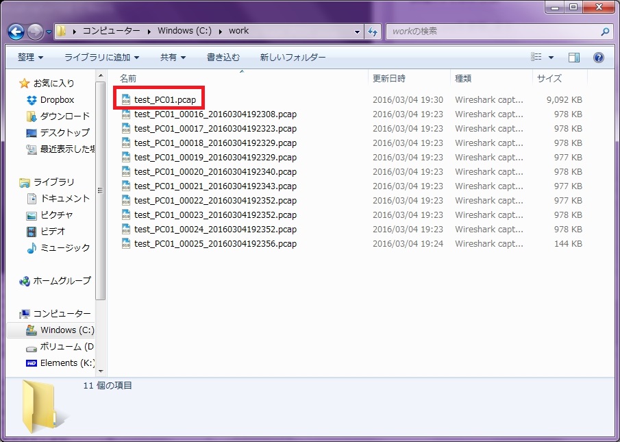This screenshot has height=442, width=620.
Task: Open the ドキュメント library
Action: click(65, 199)
